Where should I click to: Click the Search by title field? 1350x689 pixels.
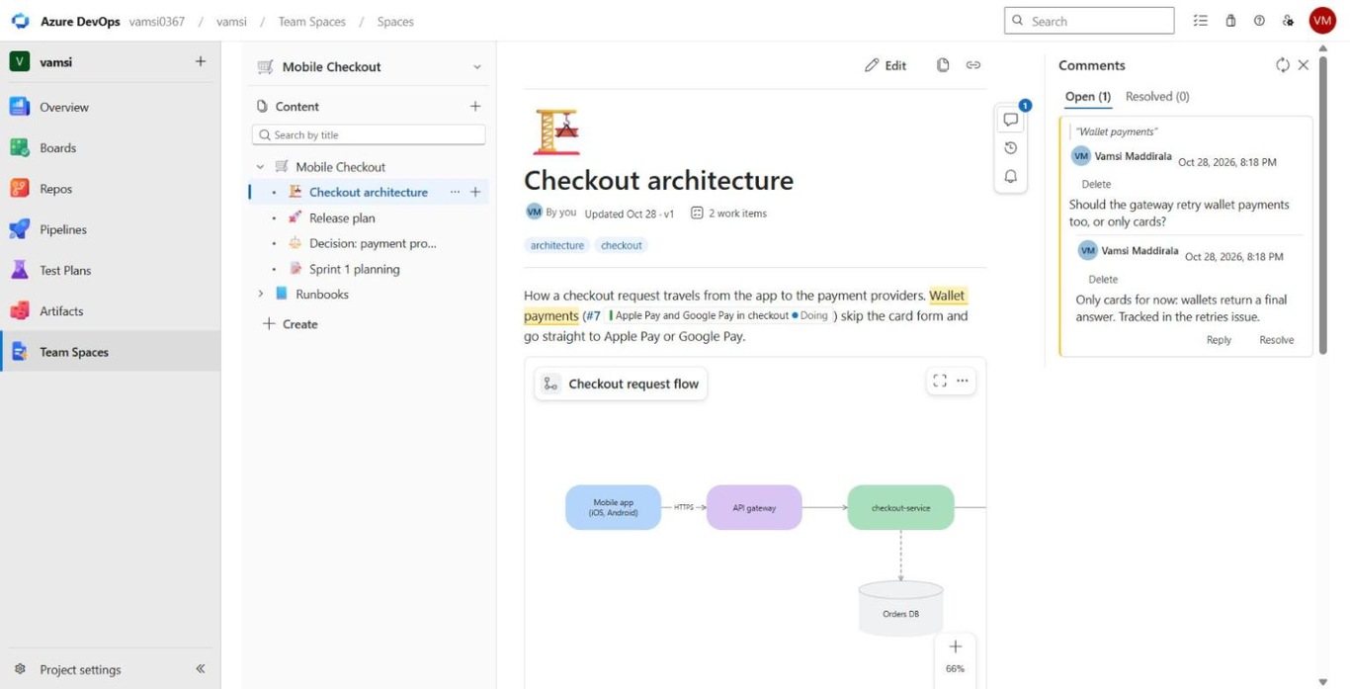tap(369, 134)
